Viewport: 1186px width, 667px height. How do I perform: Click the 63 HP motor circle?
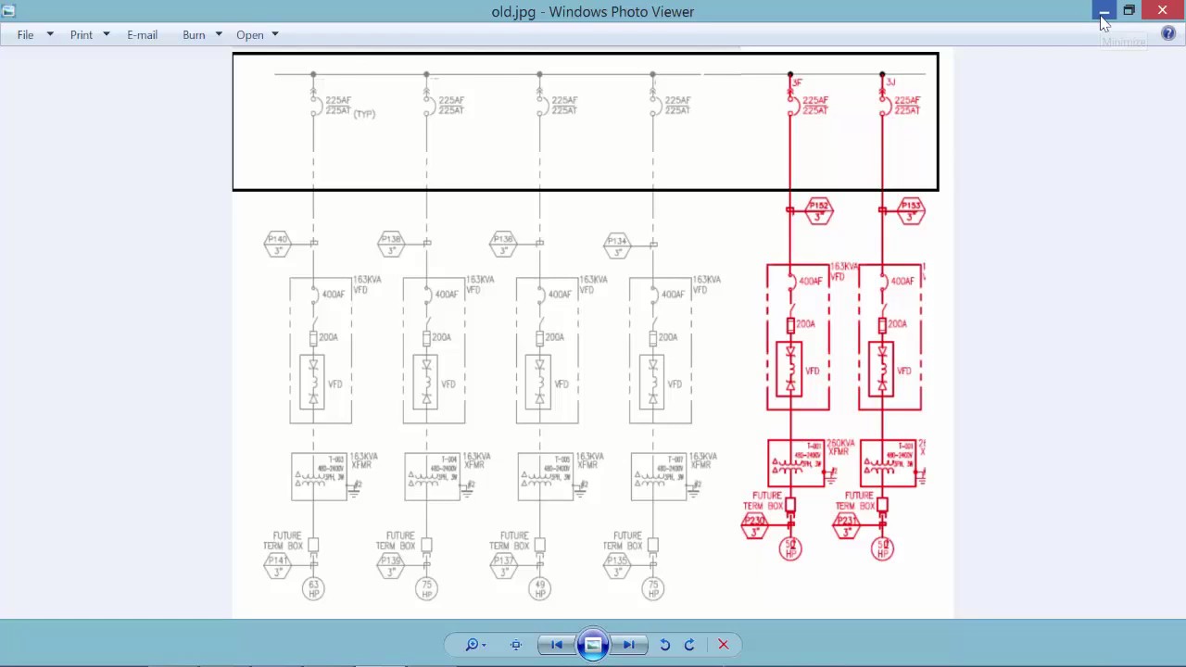point(313,588)
